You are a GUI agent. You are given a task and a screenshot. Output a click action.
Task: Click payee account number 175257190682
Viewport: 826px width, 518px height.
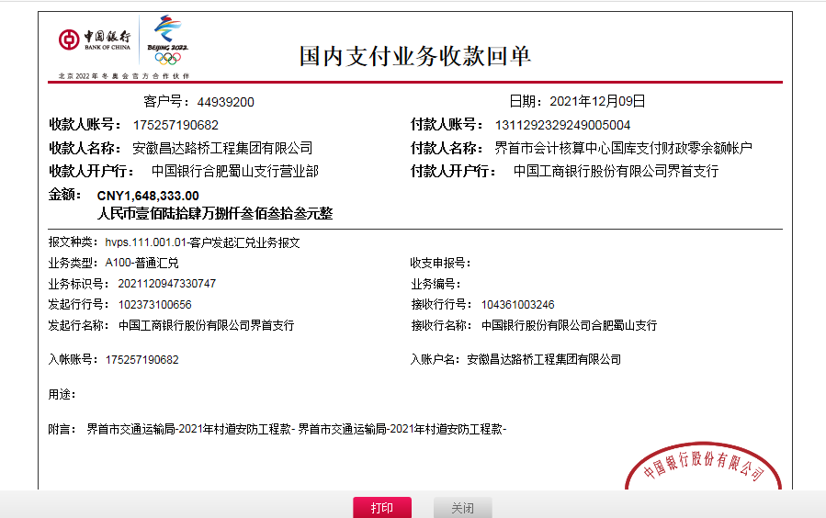[x=175, y=125]
